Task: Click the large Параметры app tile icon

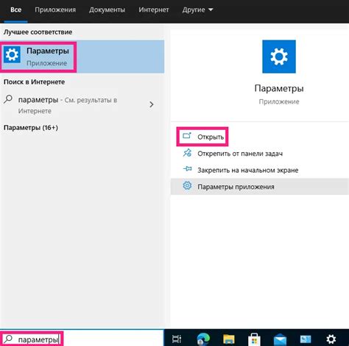Action: pyautogui.click(x=279, y=57)
